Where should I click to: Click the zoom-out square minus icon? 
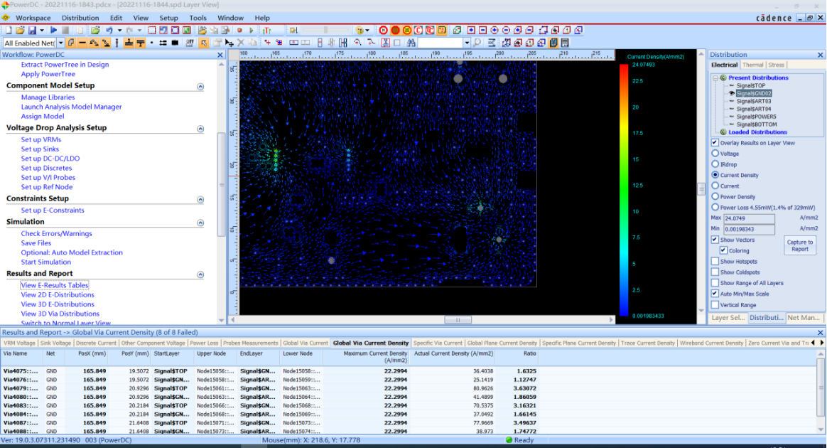[482, 30]
